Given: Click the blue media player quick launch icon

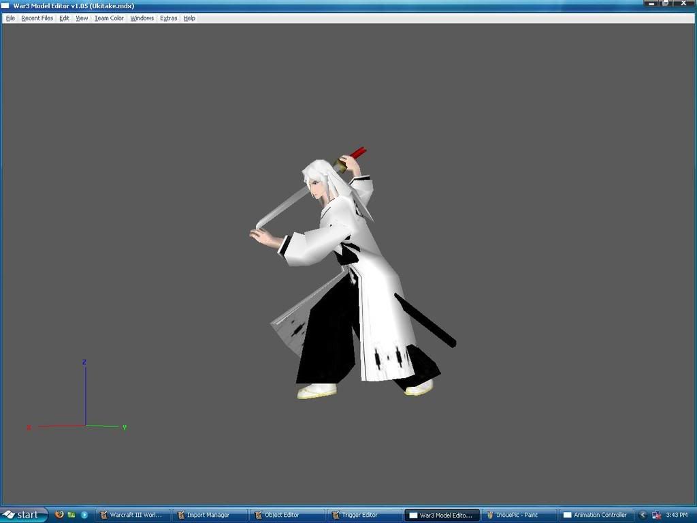Looking at the screenshot, I should pyautogui.click(x=84, y=515).
